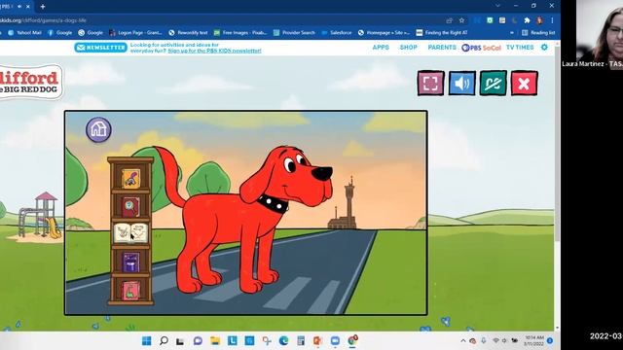Open the Windows Start menu

coord(147,341)
